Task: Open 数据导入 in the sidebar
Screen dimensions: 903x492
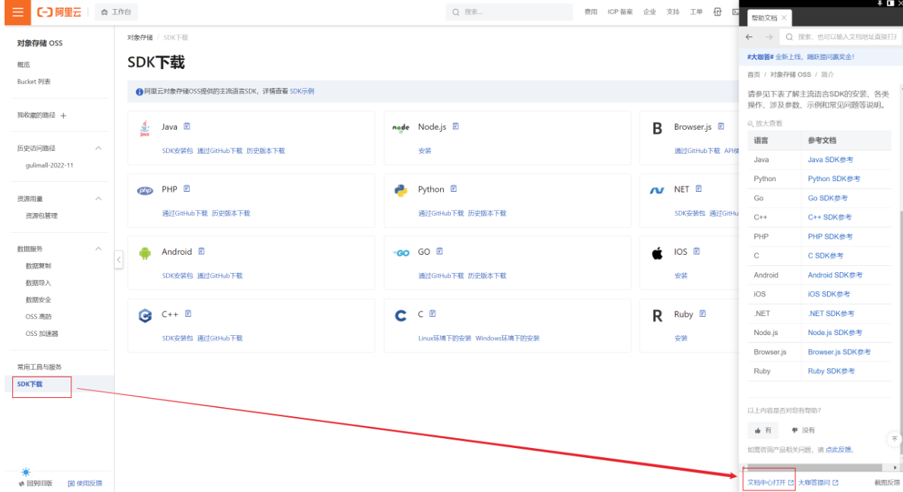Action: tap(38, 283)
